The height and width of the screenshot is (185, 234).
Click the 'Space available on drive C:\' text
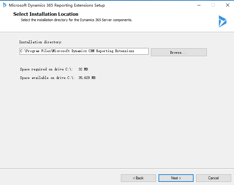pos(47,78)
